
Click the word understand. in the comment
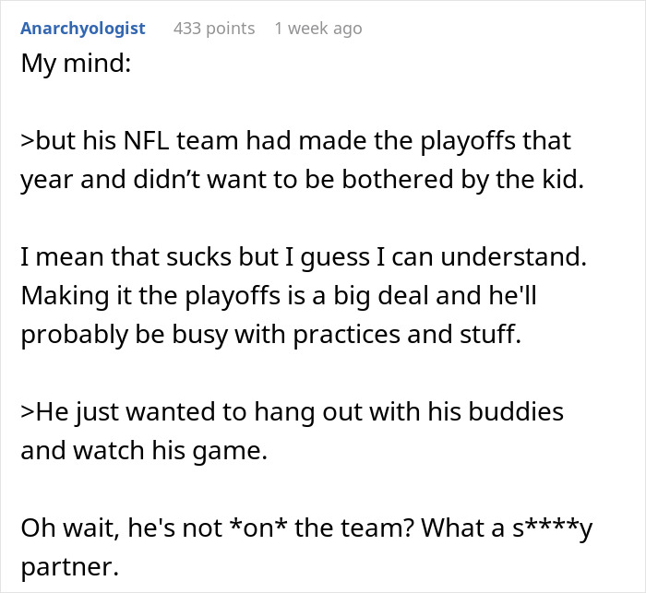(513, 257)
